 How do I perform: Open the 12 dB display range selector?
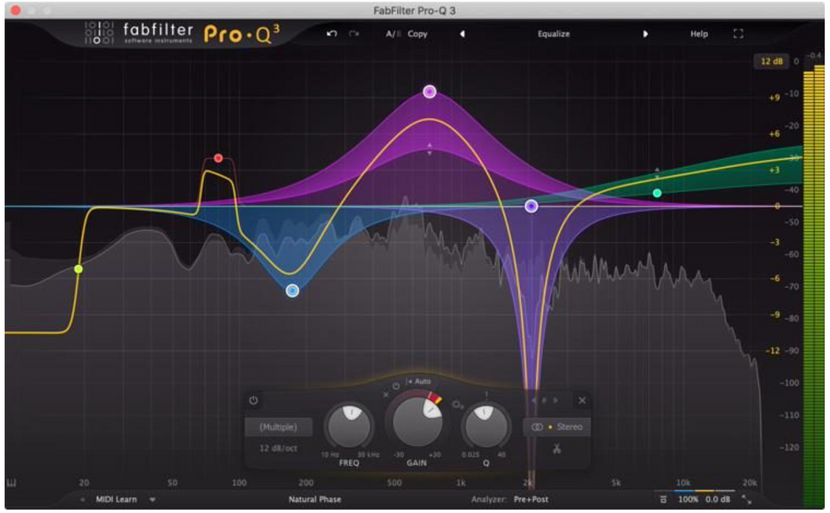(772, 61)
